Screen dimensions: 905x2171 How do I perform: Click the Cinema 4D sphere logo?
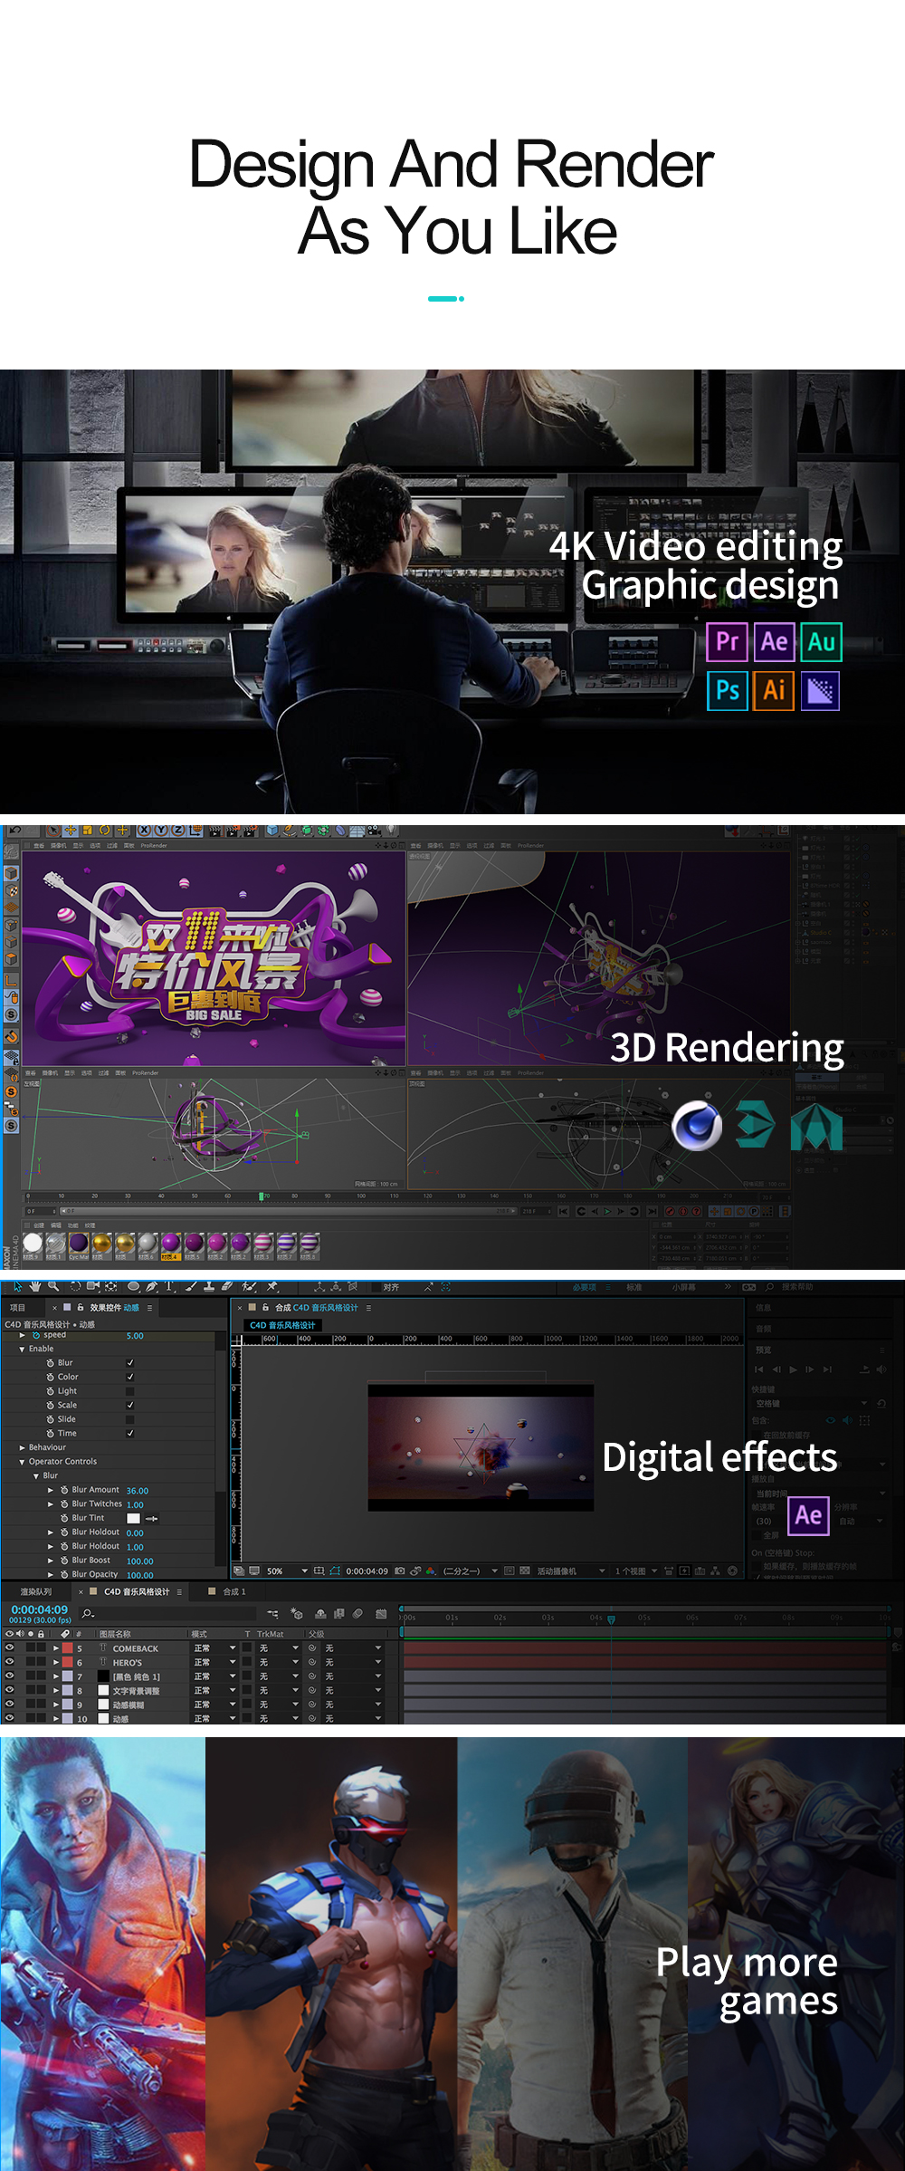point(696,1126)
